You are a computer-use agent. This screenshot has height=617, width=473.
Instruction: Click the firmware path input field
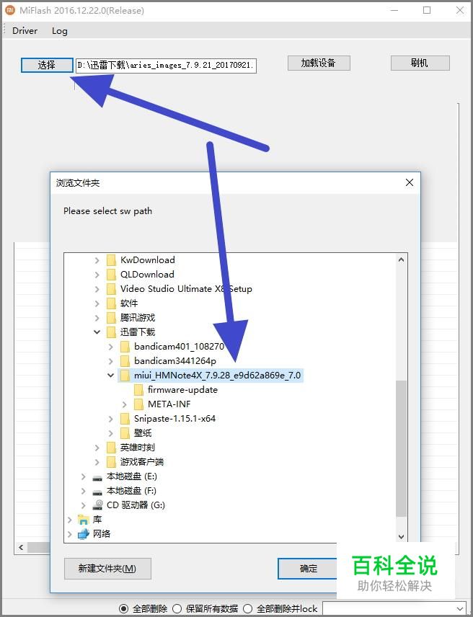(x=166, y=66)
